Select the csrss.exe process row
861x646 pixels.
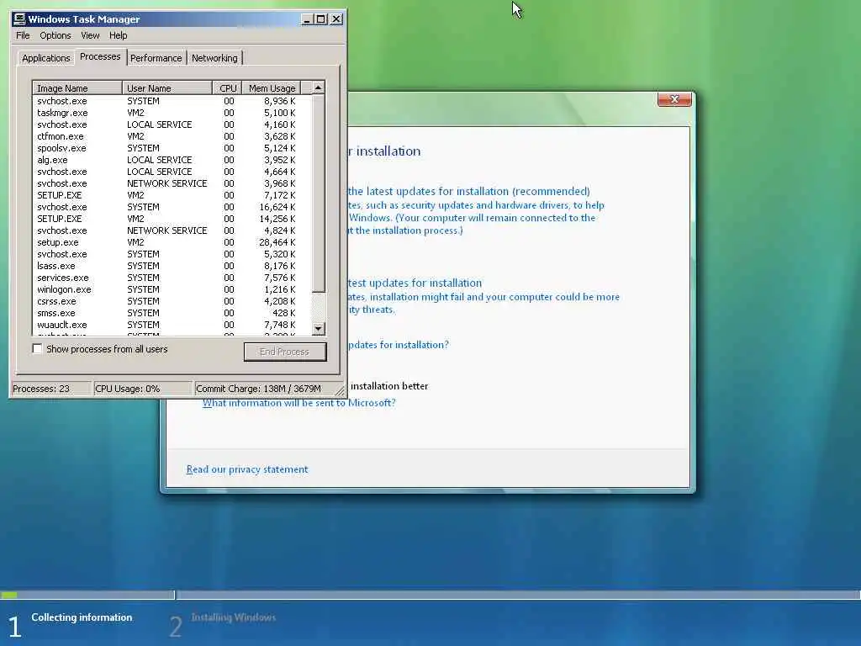click(172, 301)
